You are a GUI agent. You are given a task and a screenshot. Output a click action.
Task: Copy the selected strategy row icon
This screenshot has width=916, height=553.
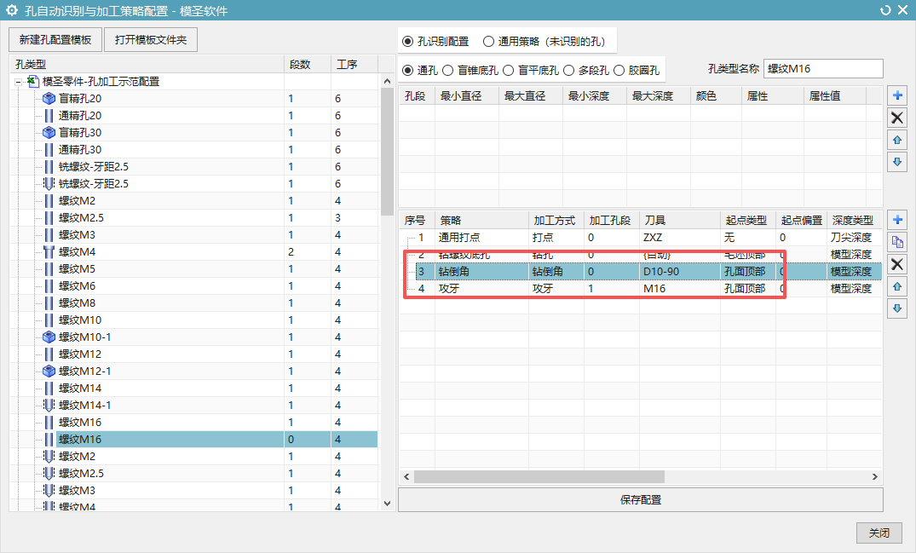pyautogui.click(x=896, y=242)
